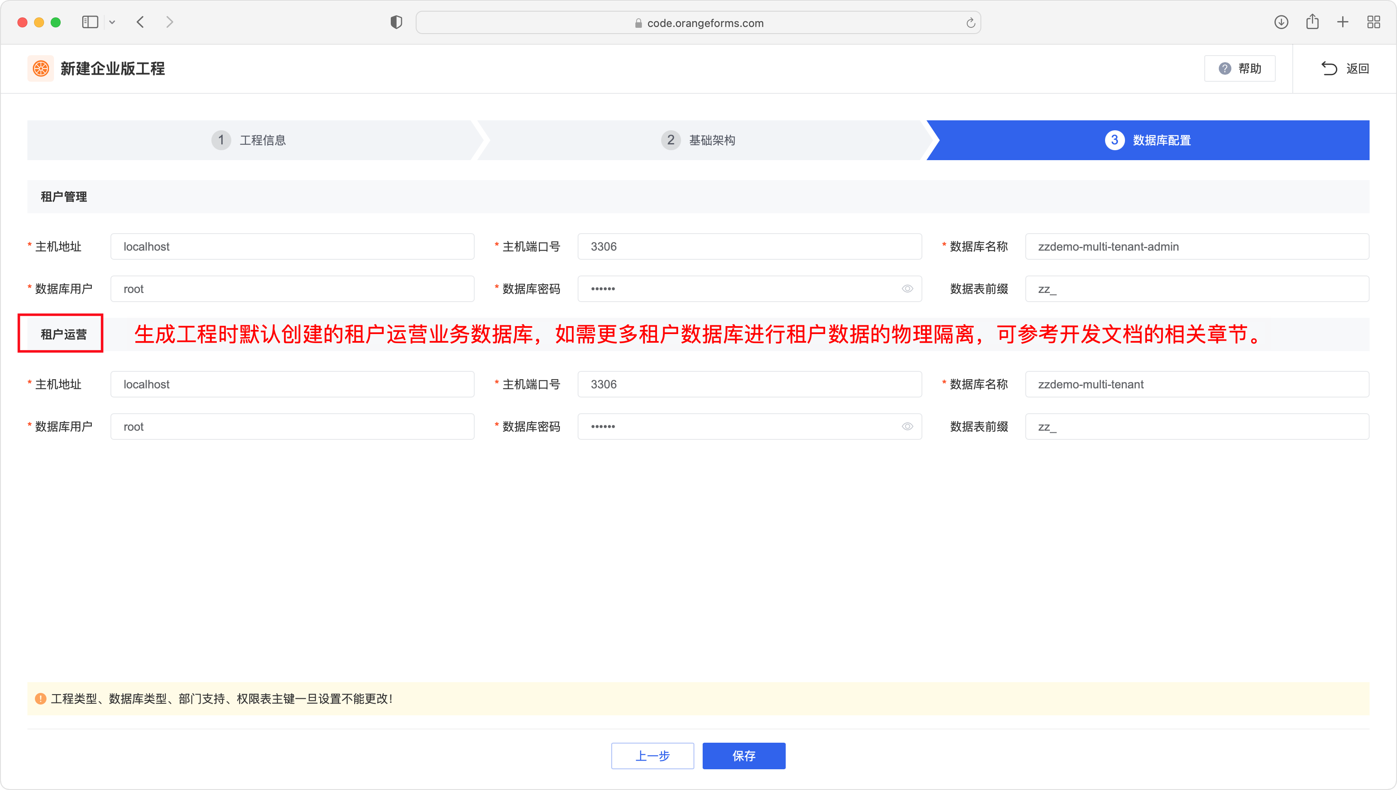Click 租户管理 数据库密码 password field
This screenshot has width=1397, height=790.
click(749, 289)
